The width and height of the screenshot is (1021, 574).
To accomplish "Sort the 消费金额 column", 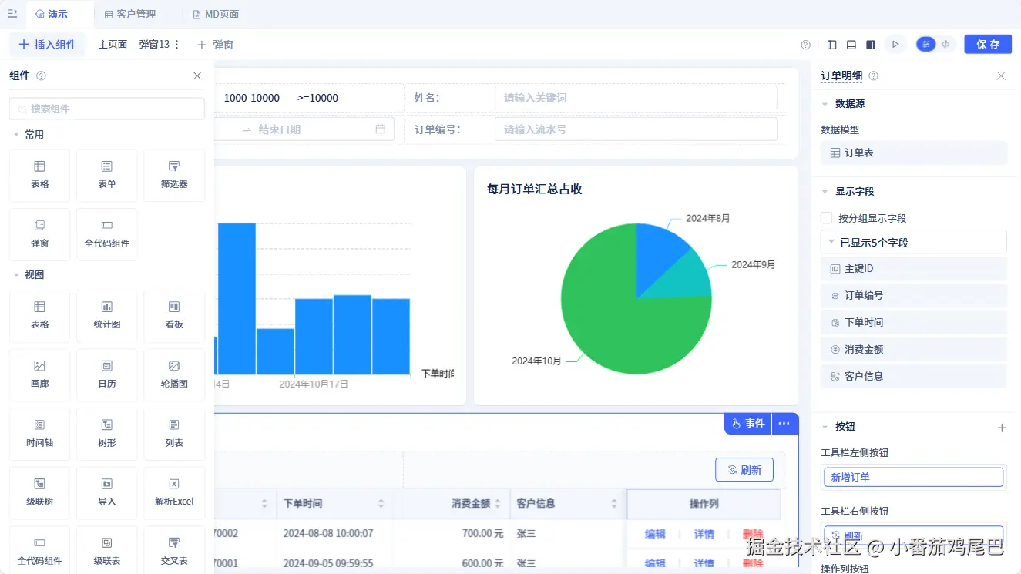I will pyautogui.click(x=497, y=503).
